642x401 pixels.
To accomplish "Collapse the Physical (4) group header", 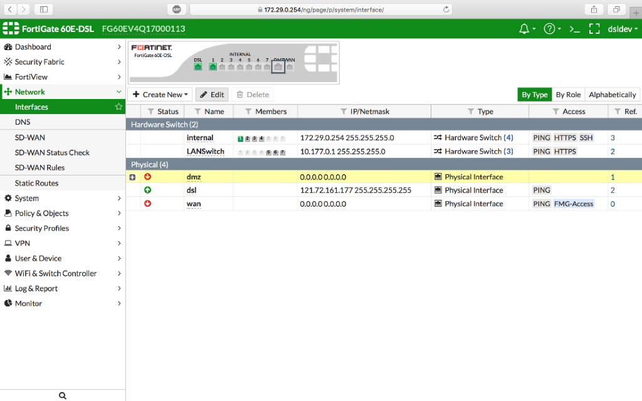I will 384,165.
